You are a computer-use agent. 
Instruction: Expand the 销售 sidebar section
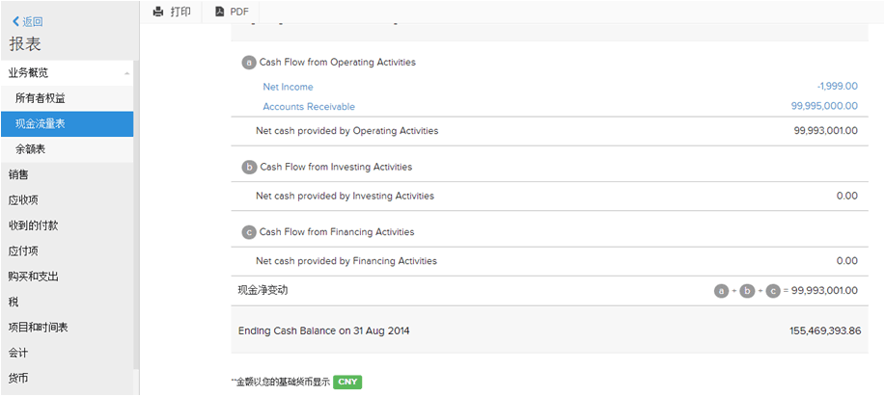pos(19,174)
